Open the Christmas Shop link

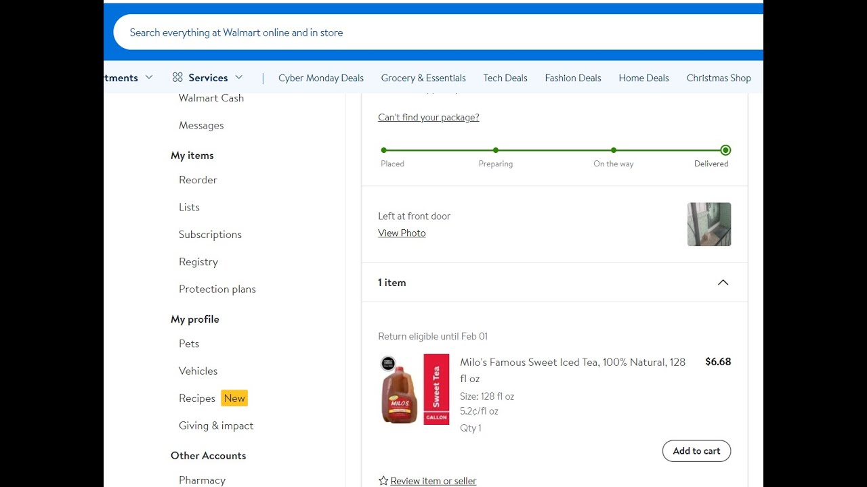click(x=719, y=78)
